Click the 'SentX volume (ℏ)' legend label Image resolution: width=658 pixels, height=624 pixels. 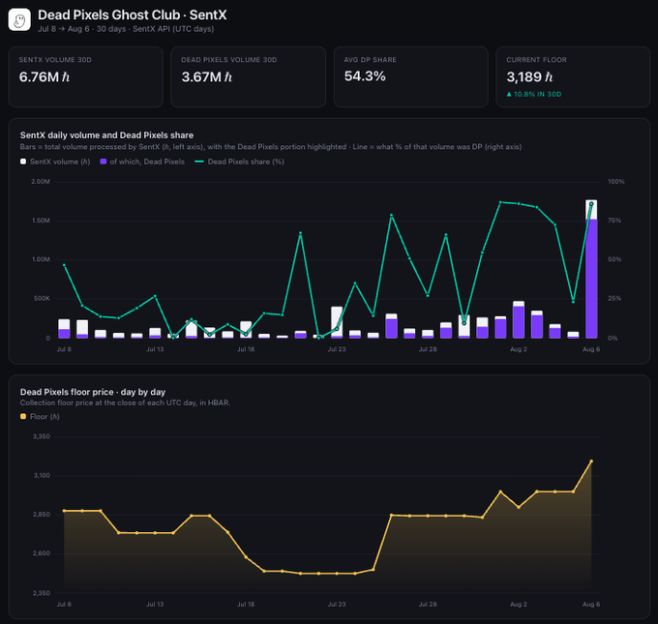click(x=60, y=162)
